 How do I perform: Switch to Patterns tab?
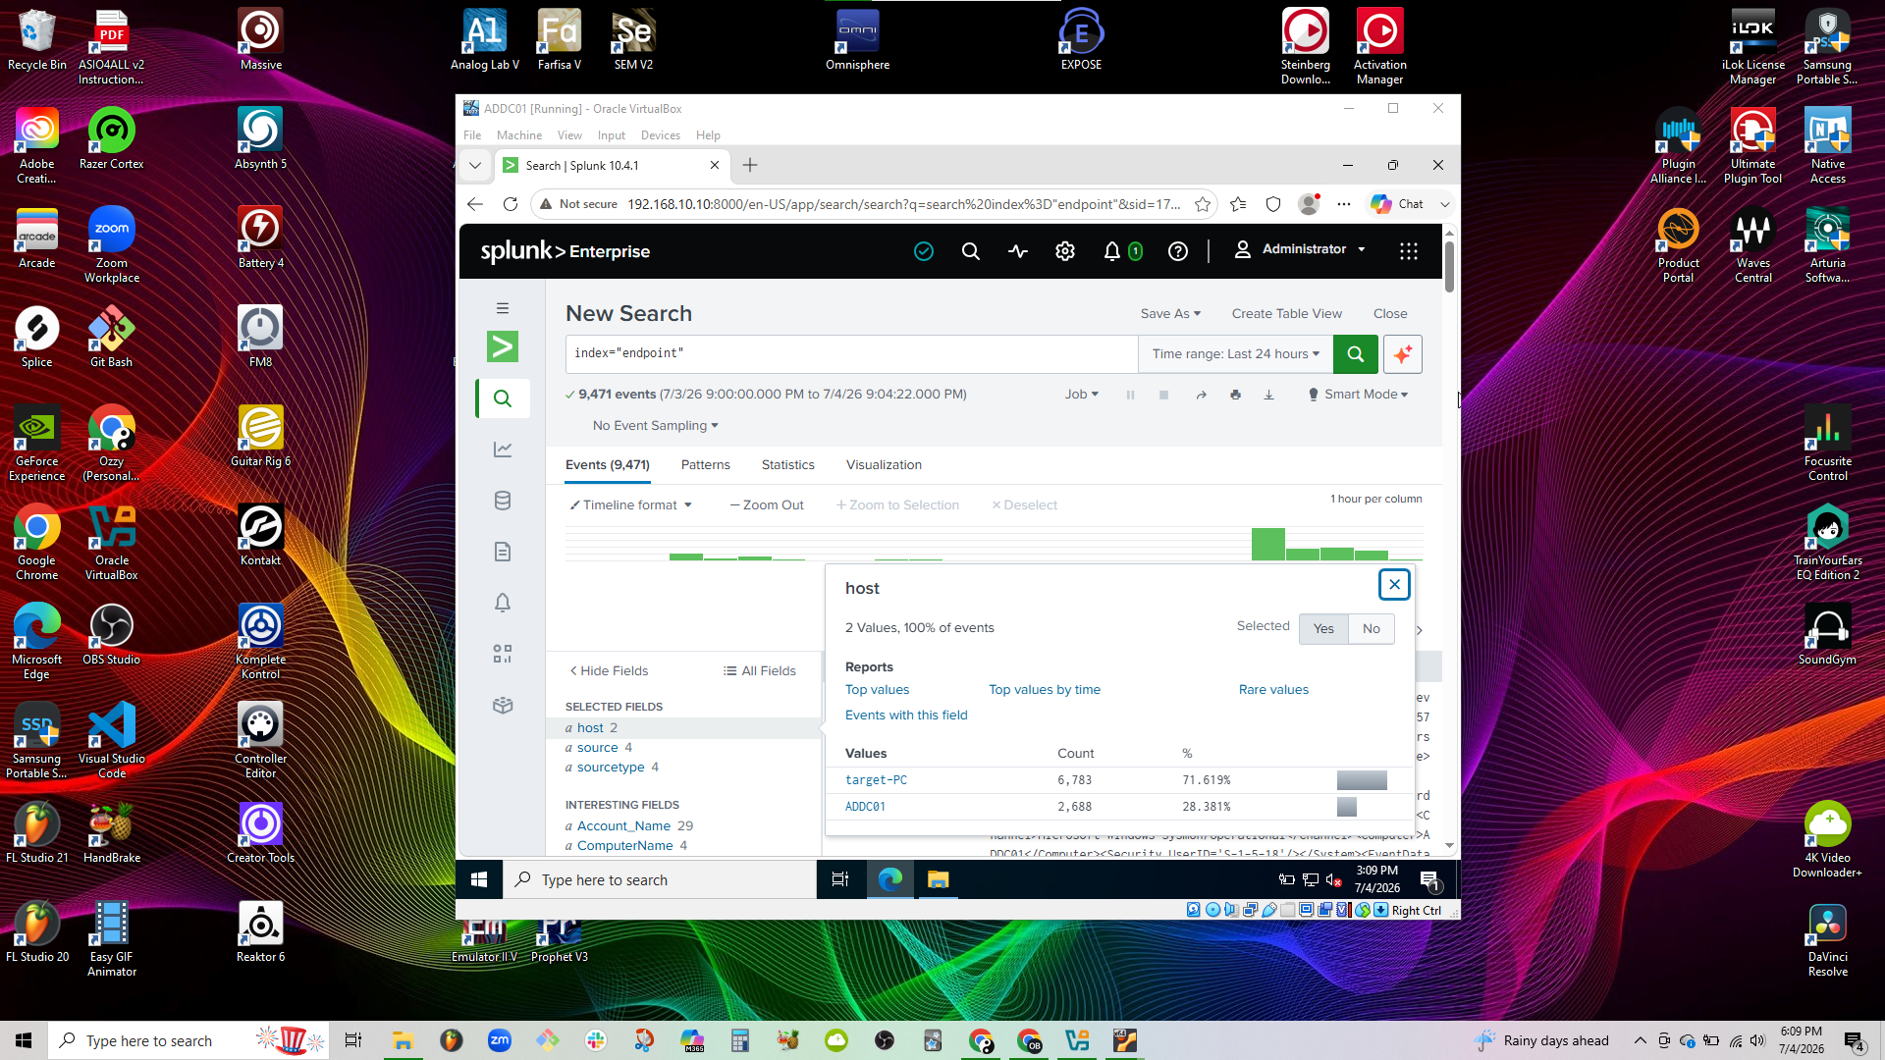point(706,465)
